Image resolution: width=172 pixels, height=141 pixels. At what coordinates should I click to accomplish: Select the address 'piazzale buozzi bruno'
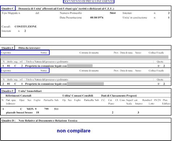(19, 113)
